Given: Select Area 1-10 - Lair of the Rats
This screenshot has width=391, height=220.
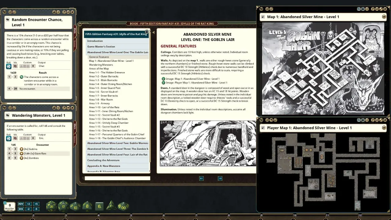Looking at the screenshot, I should tap(104, 107).
